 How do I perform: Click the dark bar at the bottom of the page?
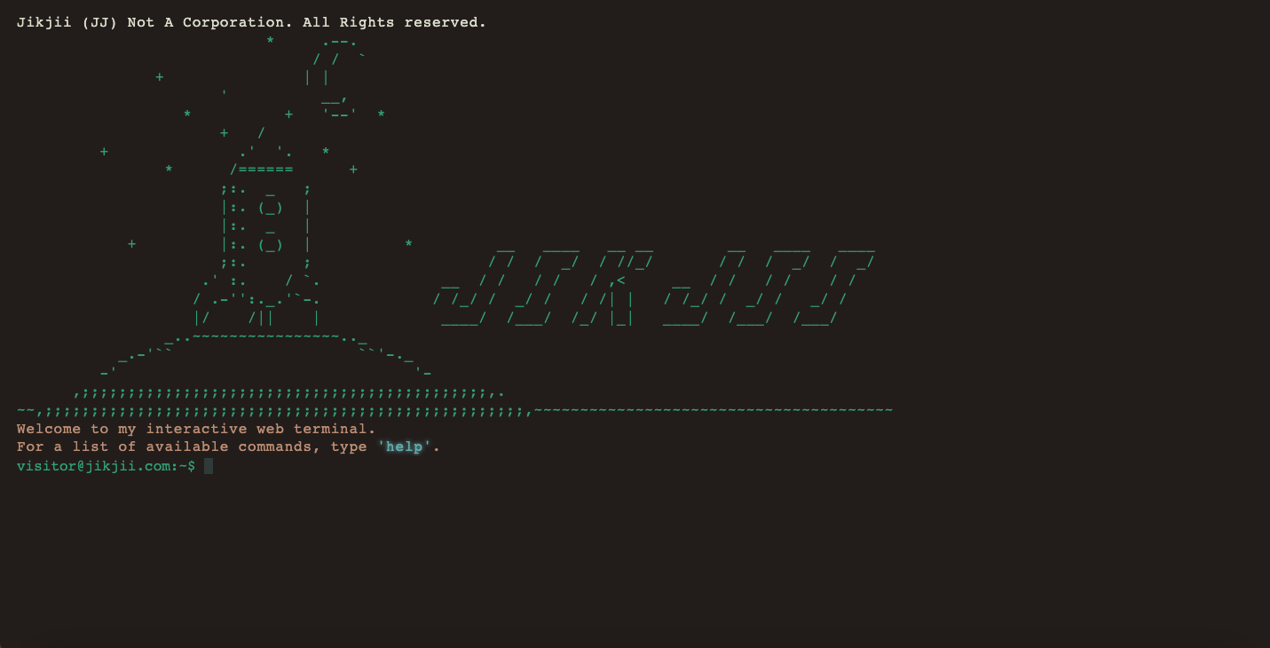[635, 641]
